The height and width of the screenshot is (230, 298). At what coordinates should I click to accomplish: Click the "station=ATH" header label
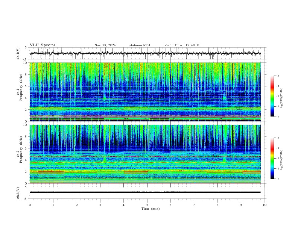(140, 45)
